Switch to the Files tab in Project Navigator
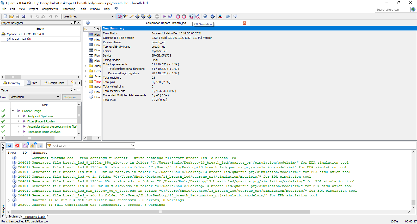Image resolution: width=417 pixels, height=224 pixels. 32,83
